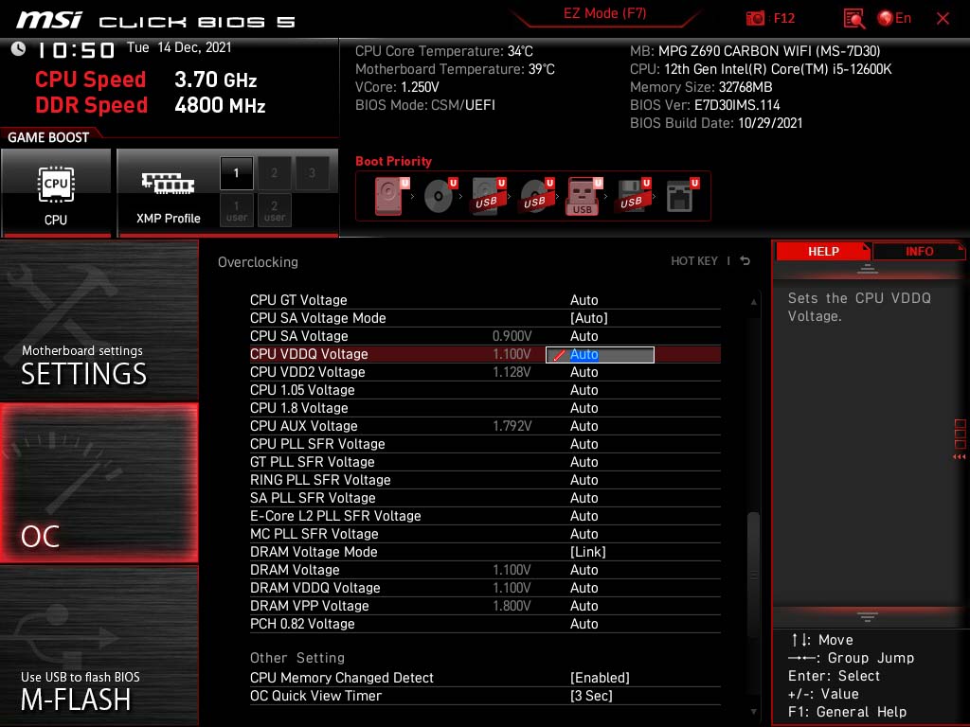The height and width of the screenshot is (727, 970).
Task: Select the CPU 1.8 Voltage row
Action: (485, 407)
